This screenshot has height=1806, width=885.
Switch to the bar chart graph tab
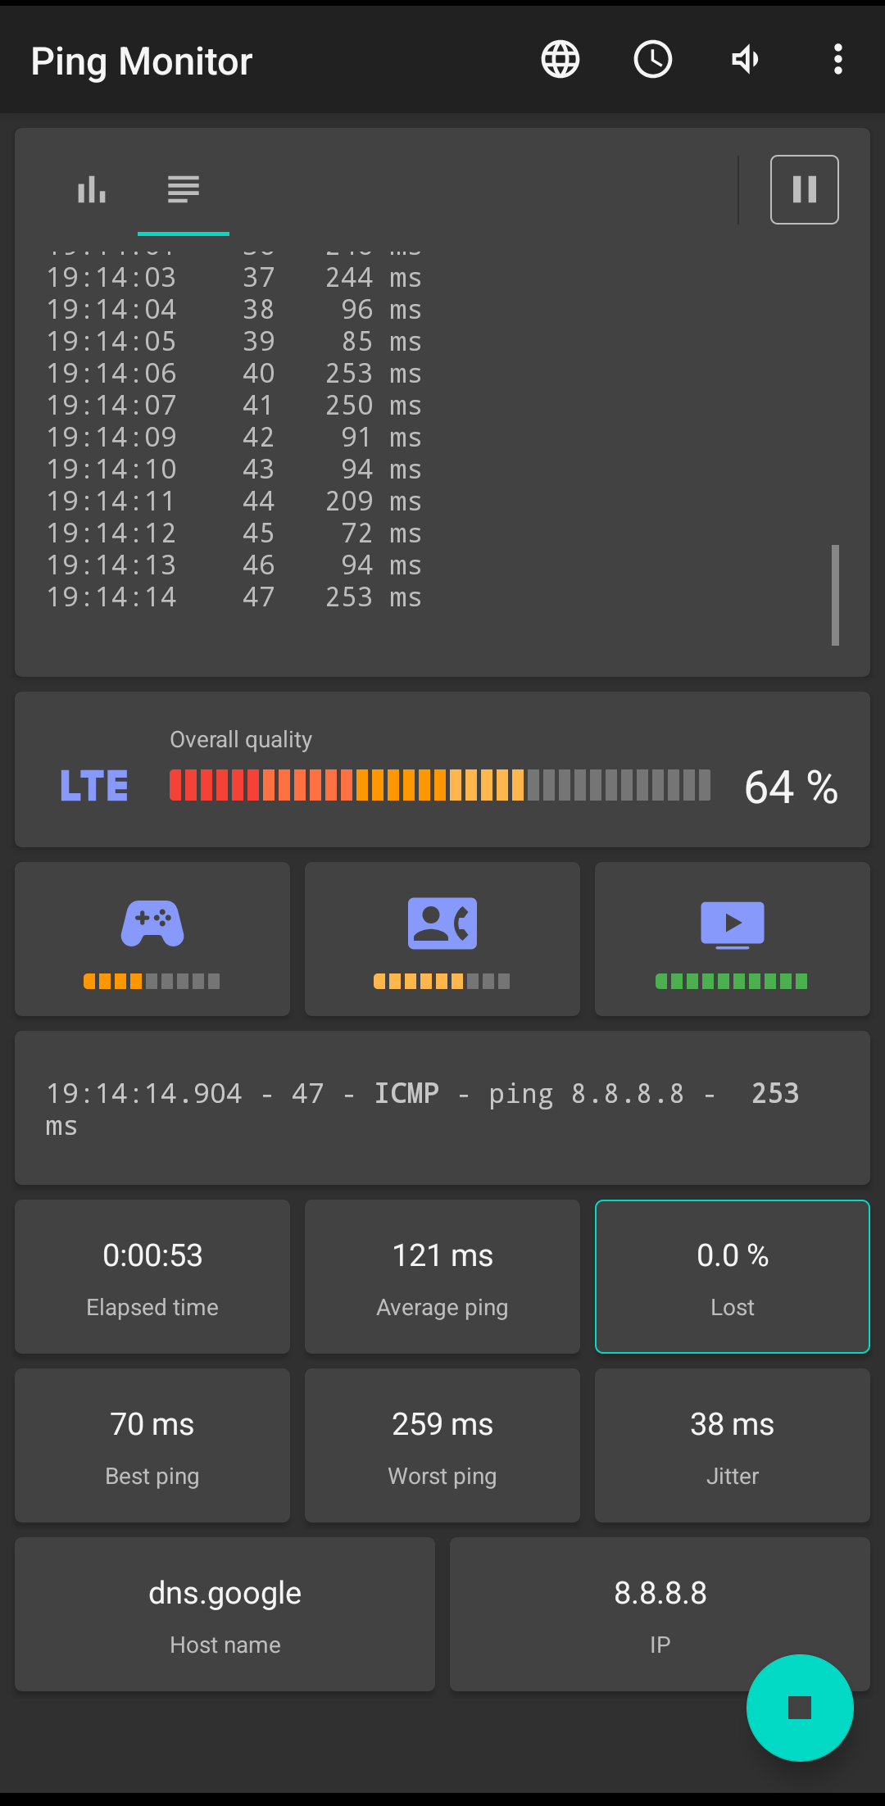pos(92,189)
